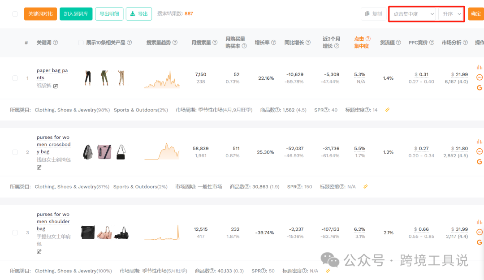Open the Google search icon in row 1
This screenshot has width=484, height=280.
(479, 88)
